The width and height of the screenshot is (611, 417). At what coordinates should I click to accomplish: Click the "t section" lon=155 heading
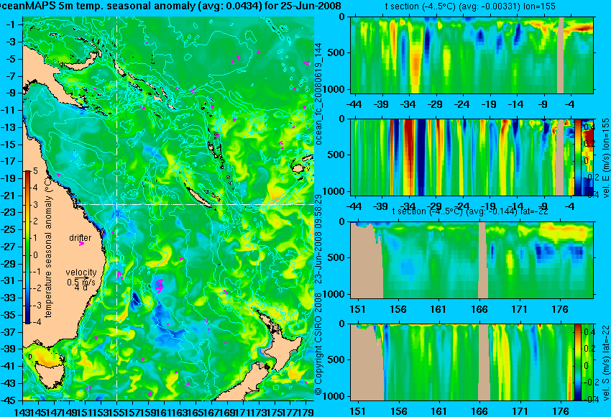pyautogui.click(x=469, y=6)
